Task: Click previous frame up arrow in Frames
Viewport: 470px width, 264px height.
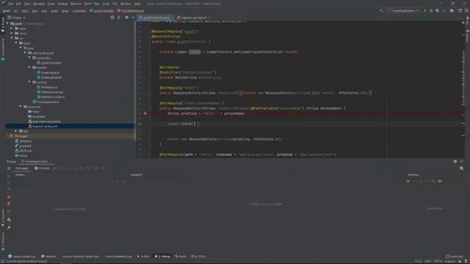Action: tap(117, 181)
